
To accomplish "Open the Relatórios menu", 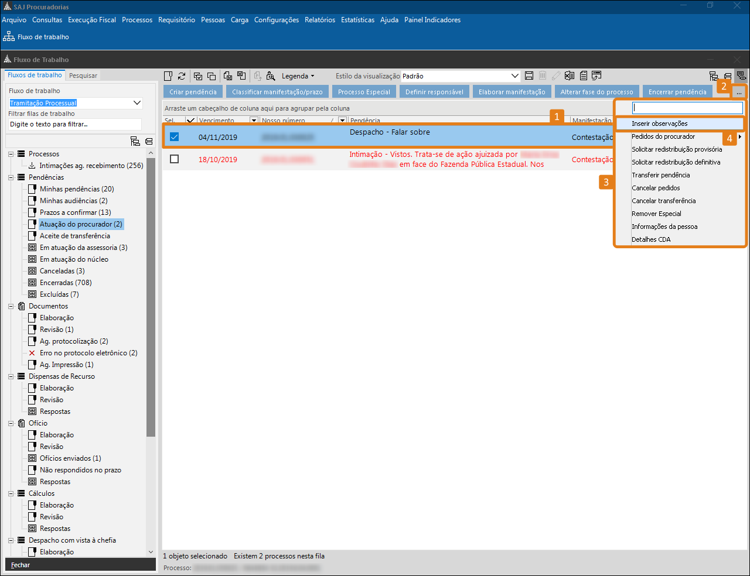I will 320,20.
